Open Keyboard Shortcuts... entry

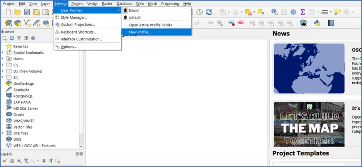(87, 32)
